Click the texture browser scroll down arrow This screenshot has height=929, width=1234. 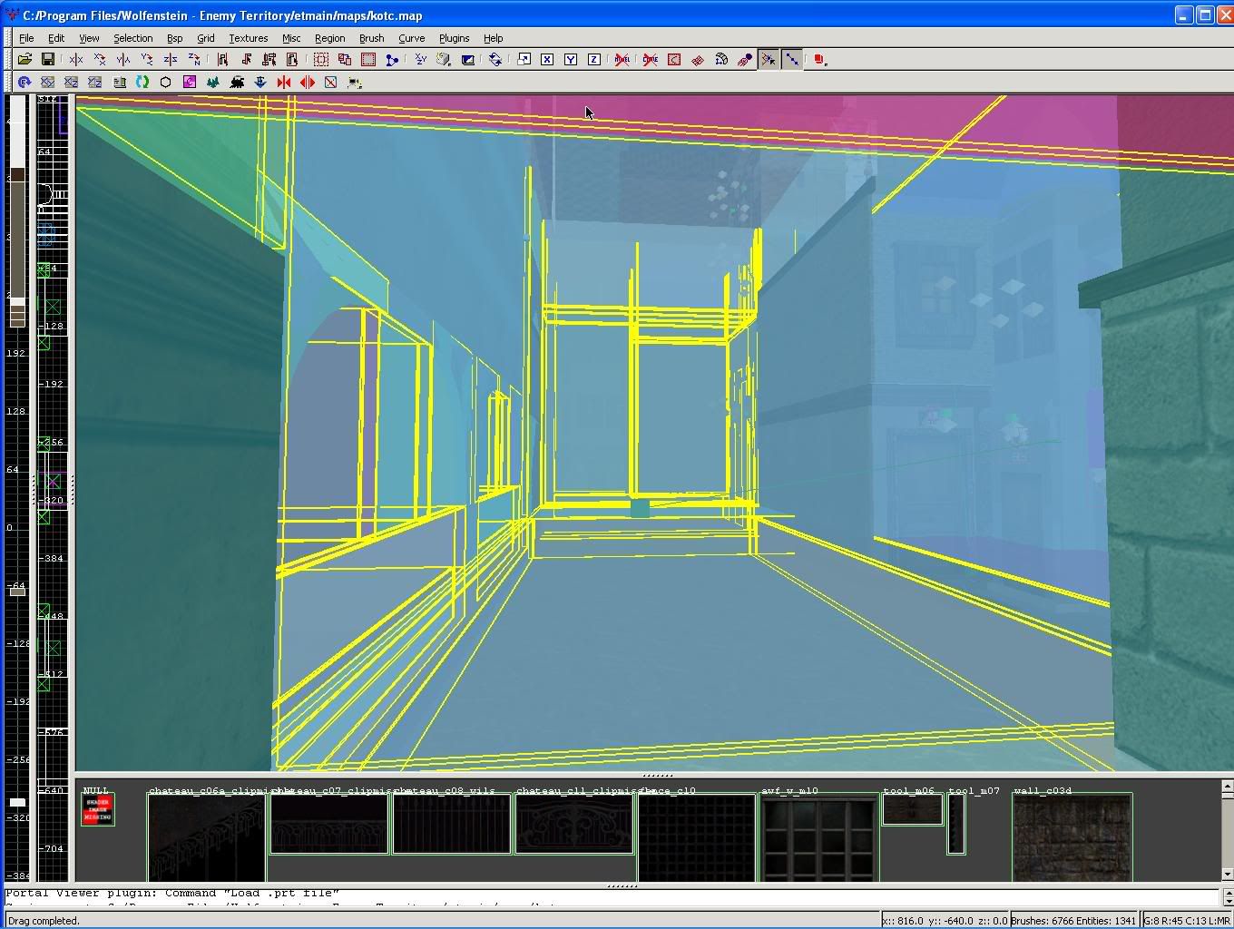[1227, 875]
